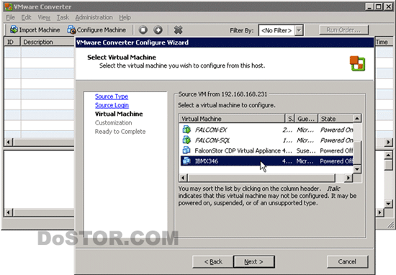Click the Description column header in task list
The image size is (396, 275).
pyautogui.click(x=48, y=42)
